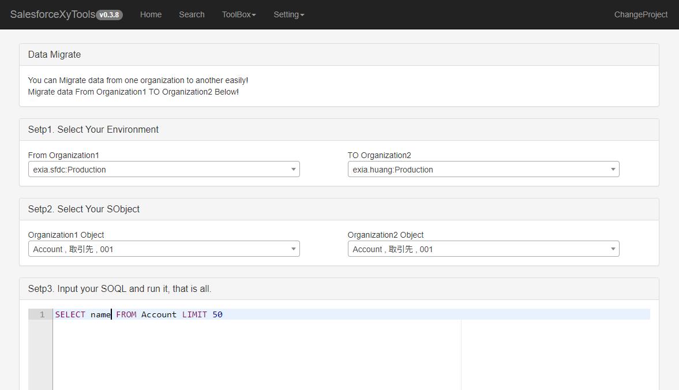Click the LIMIT keyword in the query
Screen dimensions: 679x390
(x=194, y=314)
